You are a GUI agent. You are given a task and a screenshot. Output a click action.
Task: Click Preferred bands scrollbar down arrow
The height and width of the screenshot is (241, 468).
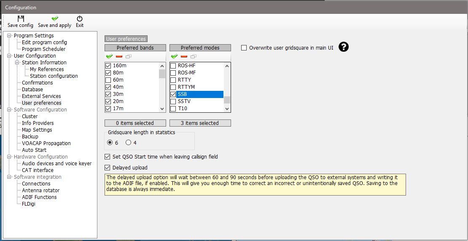tap(162, 109)
